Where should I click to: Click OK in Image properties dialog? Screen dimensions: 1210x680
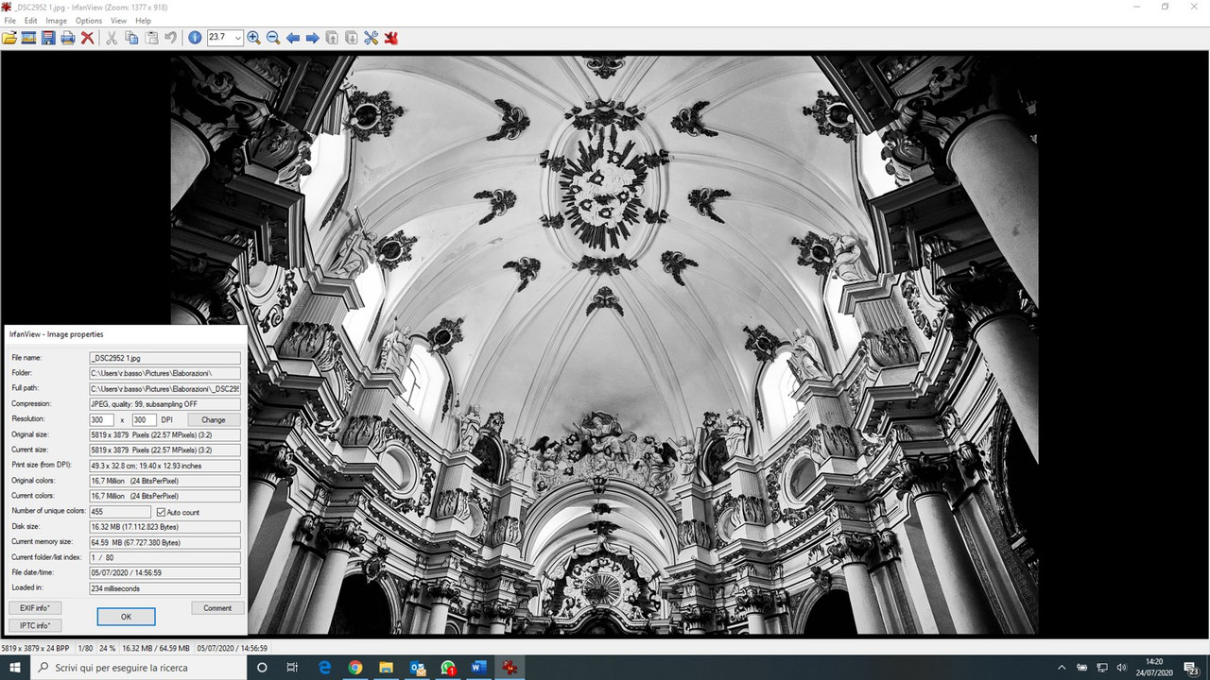(x=126, y=617)
